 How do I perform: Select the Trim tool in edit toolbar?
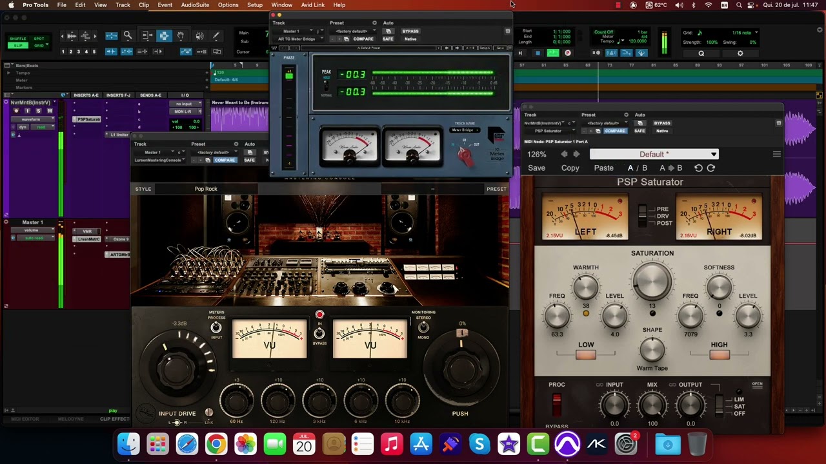click(148, 35)
